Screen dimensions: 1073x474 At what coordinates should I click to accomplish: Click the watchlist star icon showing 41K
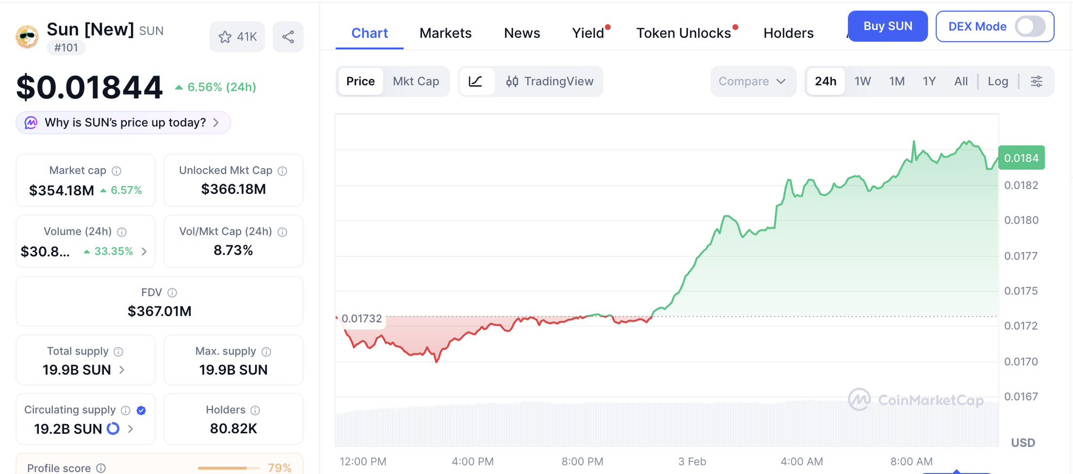pos(225,37)
